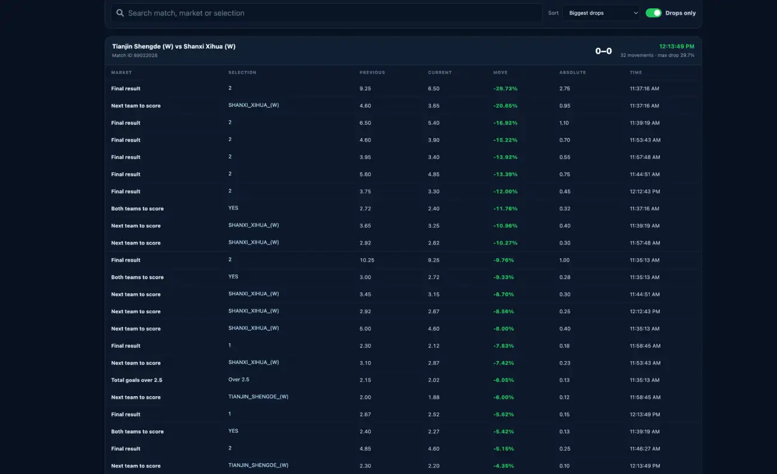Screen dimensions: 777x474
Task: Click the -5.62% move value
Action: coord(504,414)
